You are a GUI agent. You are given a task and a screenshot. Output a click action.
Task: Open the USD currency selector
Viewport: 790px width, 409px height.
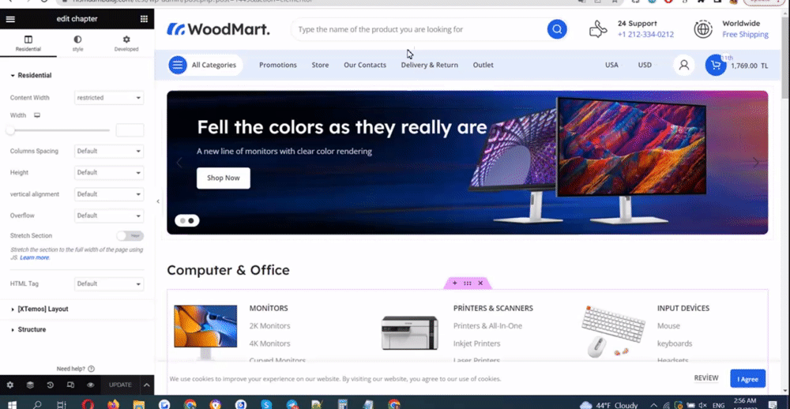click(x=646, y=65)
